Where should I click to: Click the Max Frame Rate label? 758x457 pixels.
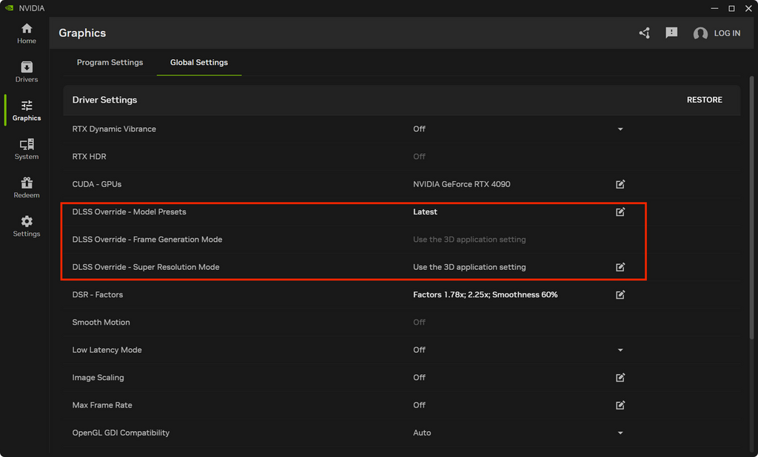tap(102, 404)
